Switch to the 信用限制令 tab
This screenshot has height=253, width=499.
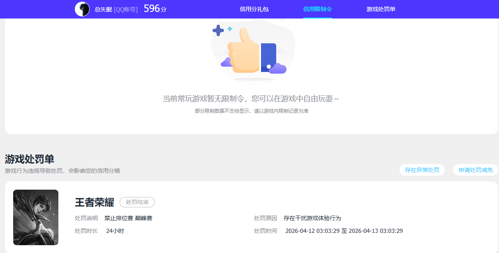pyautogui.click(x=317, y=9)
